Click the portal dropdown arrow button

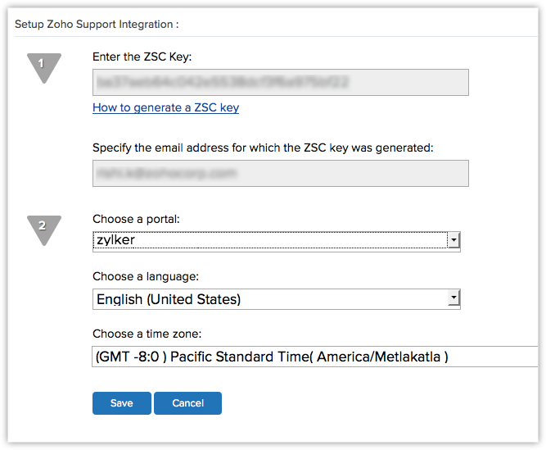[x=453, y=240]
